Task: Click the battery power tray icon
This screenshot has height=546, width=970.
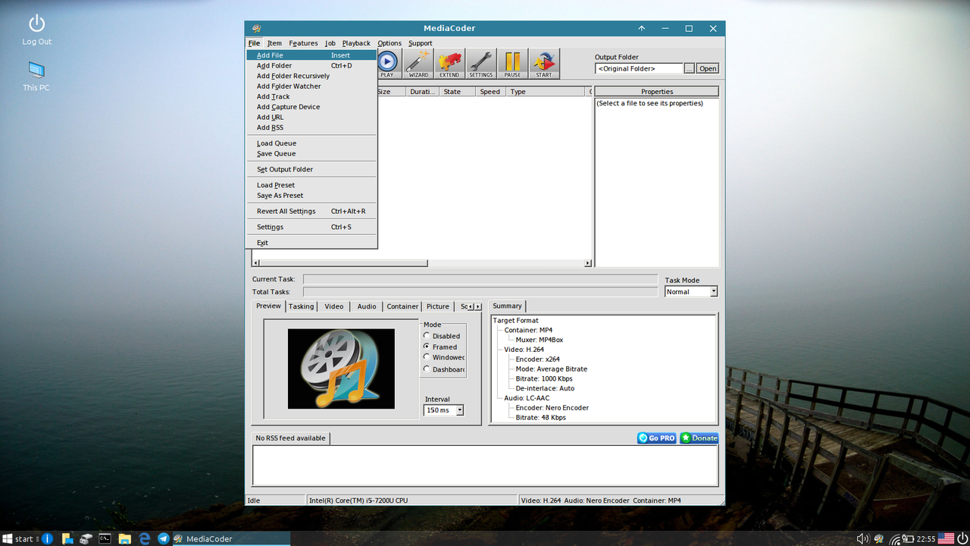Action: 909,539
